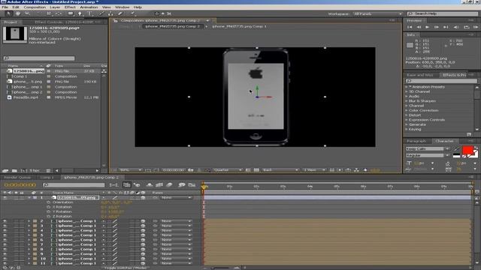Click the region of interest button
The image size is (481, 270).
pos(248,170)
